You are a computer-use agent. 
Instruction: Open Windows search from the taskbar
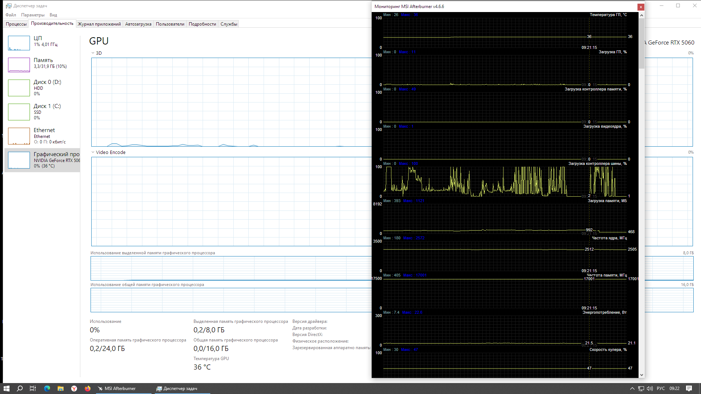pyautogui.click(x=20, y=389)
